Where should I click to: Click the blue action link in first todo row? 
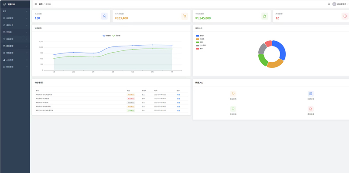pos(178,95)
